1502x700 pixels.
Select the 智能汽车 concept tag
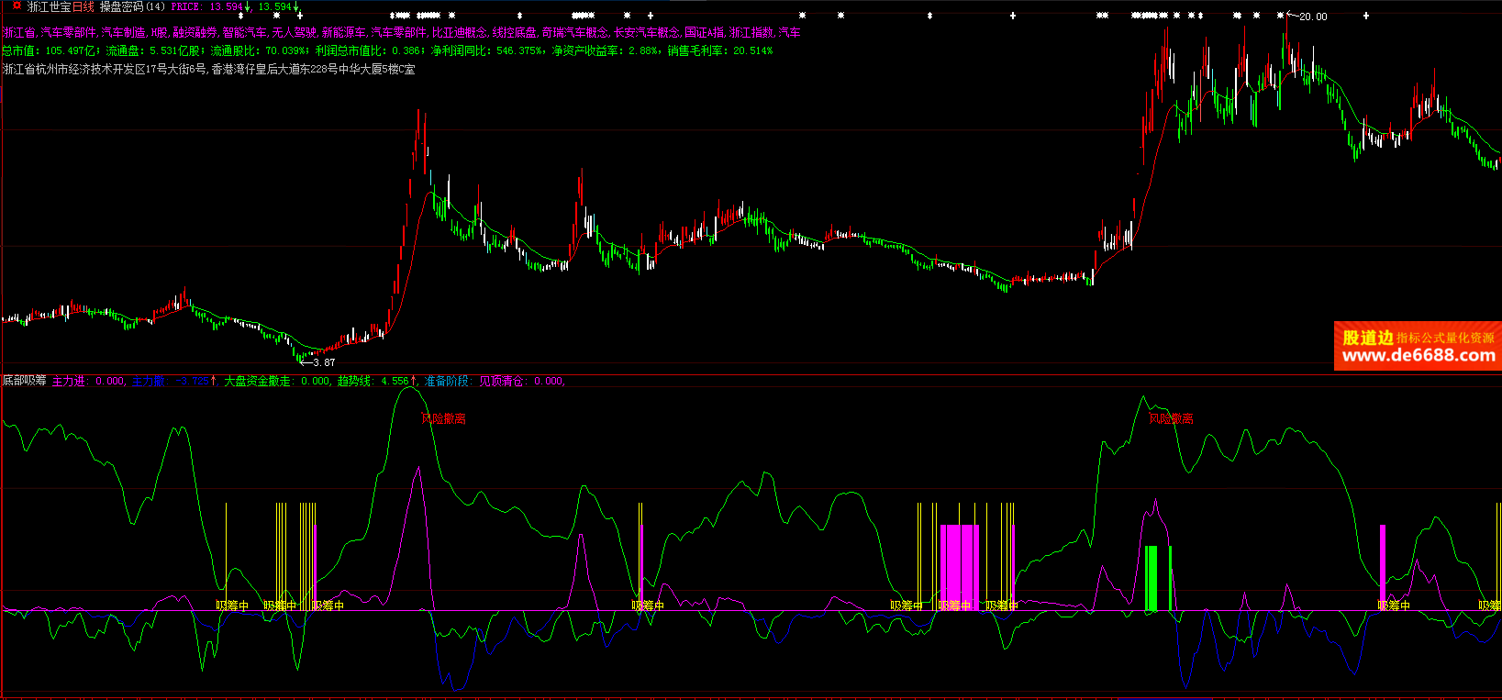pyautogui.click(x=245, y=32)
